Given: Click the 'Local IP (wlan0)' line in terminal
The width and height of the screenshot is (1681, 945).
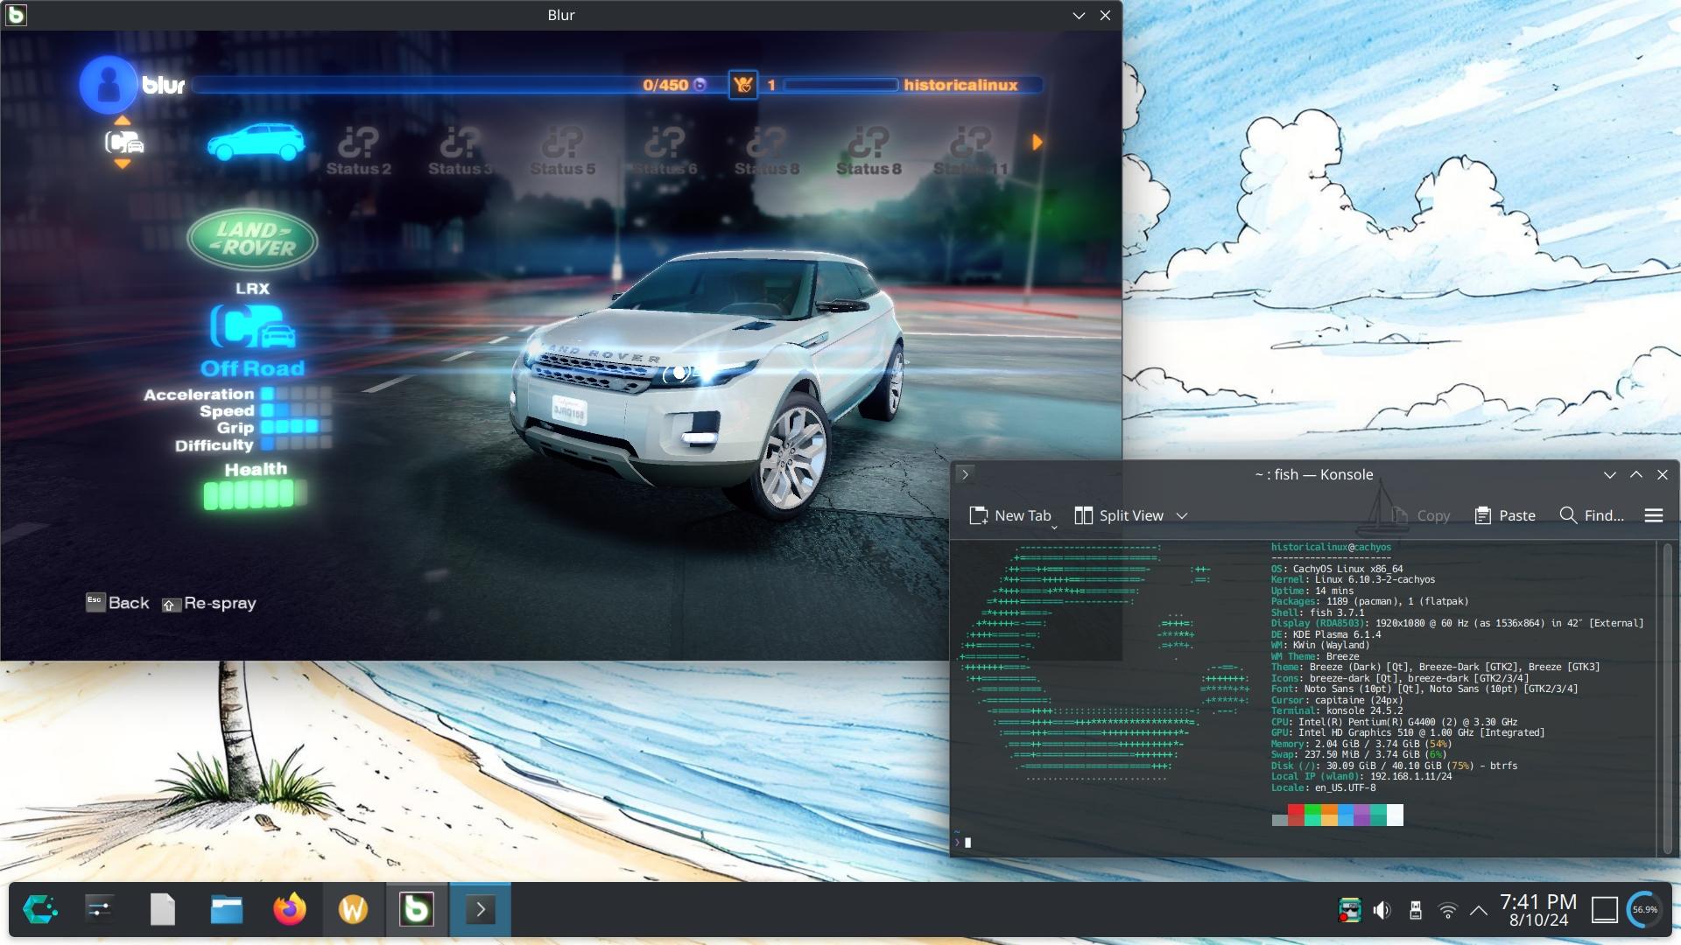Looking at the screenshot, I should tap(1361, 776).
